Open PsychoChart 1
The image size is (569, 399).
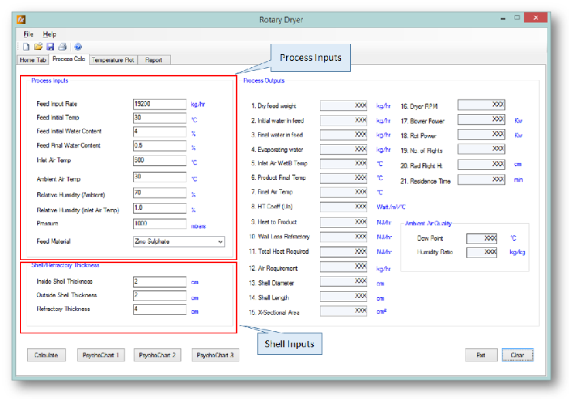point(101,355)
